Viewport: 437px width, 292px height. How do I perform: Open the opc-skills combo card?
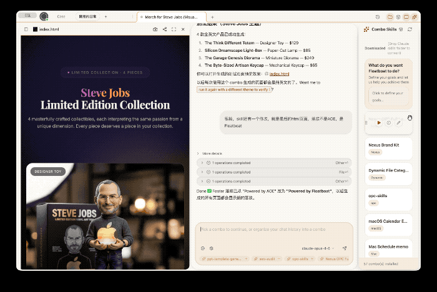(388, 199)
